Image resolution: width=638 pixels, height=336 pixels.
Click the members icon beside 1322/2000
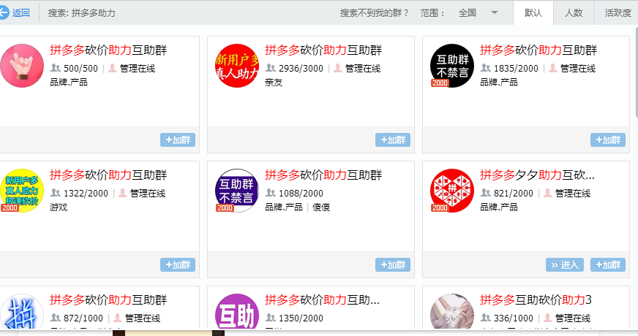tap(56, 193)
